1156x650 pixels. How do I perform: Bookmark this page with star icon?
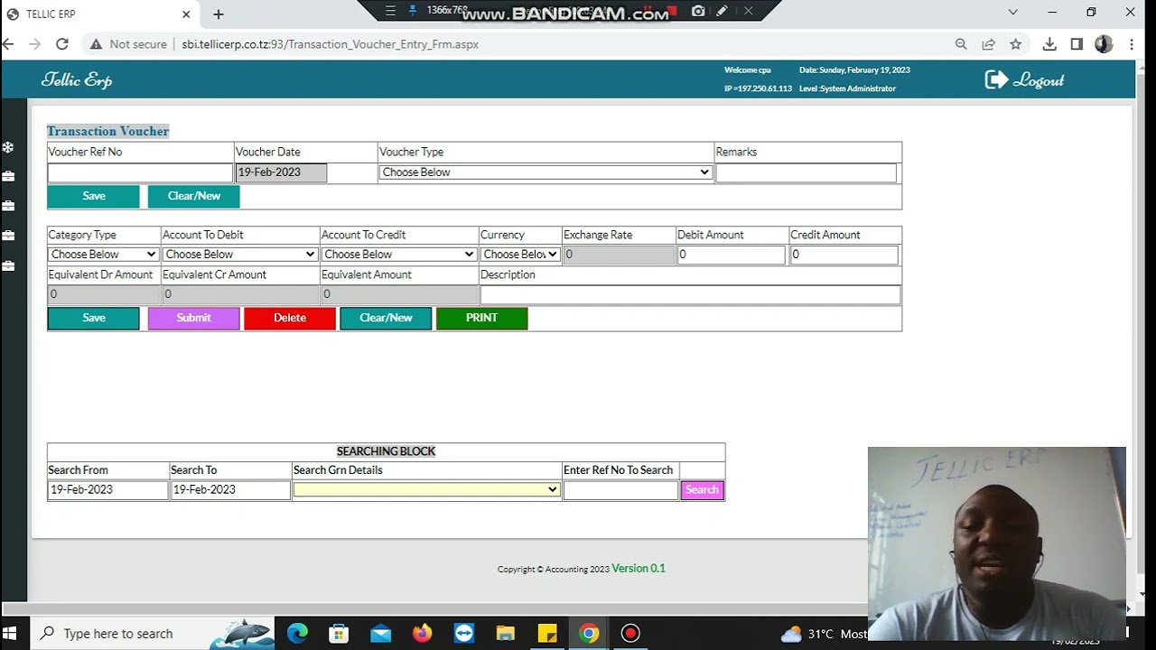tap(1015, 44)
